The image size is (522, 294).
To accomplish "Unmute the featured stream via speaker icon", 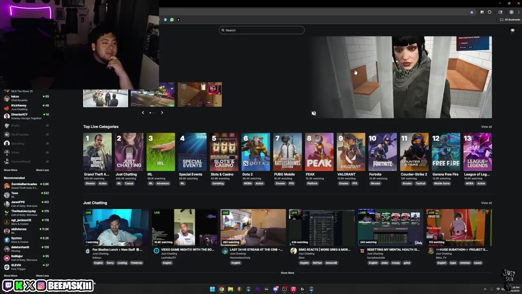I will (314, 114).
